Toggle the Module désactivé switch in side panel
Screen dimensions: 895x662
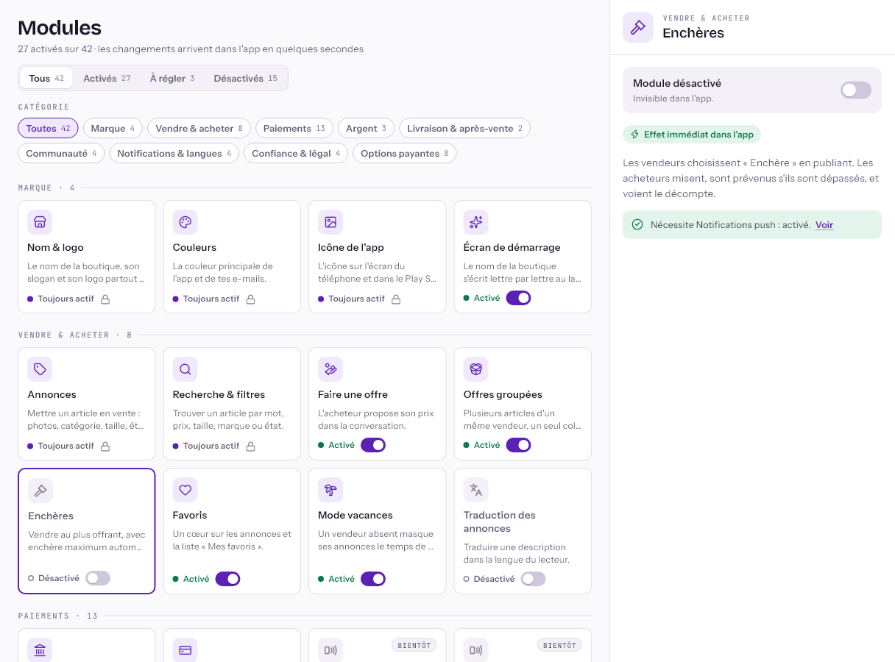[856, 90]
